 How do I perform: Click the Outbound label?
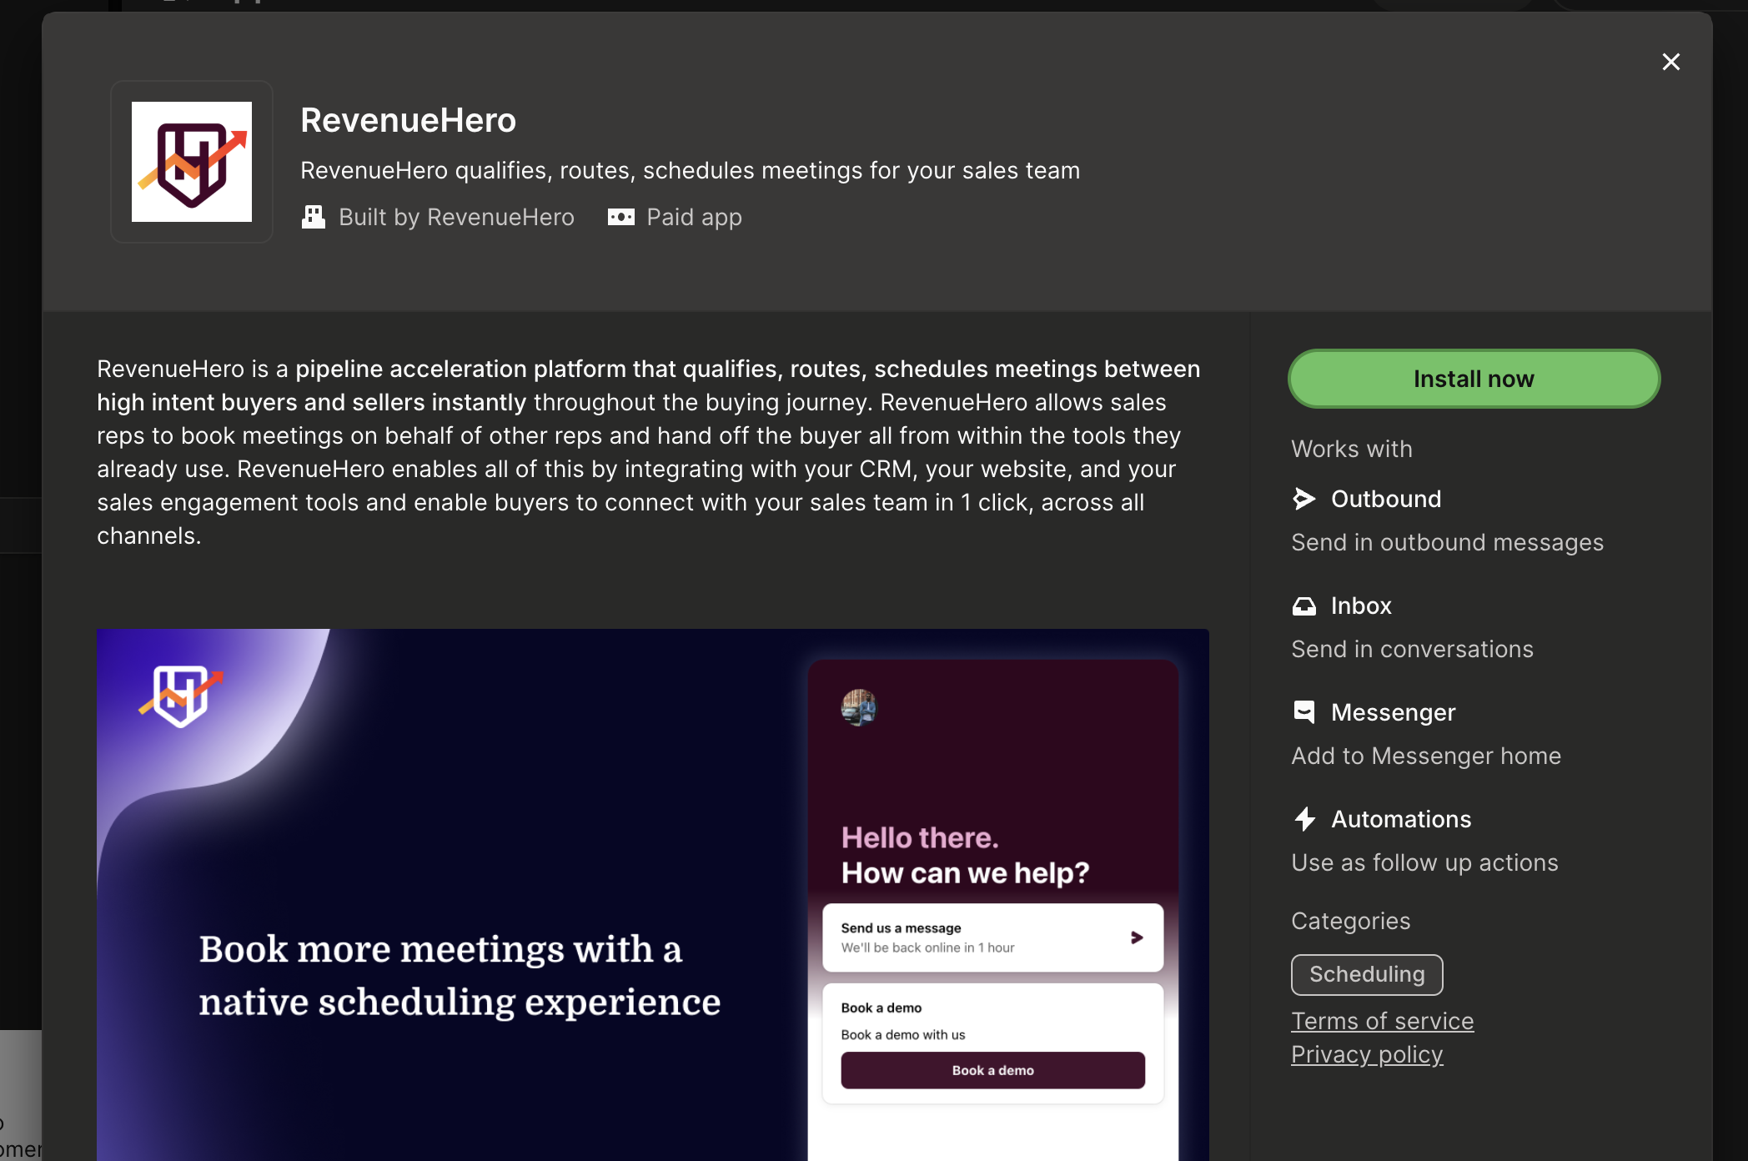(x=1386, y=499)
